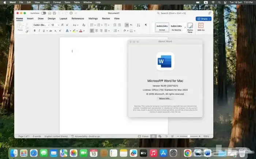
Task: Click the Home icon in the title bar
Action: point(50,13)
